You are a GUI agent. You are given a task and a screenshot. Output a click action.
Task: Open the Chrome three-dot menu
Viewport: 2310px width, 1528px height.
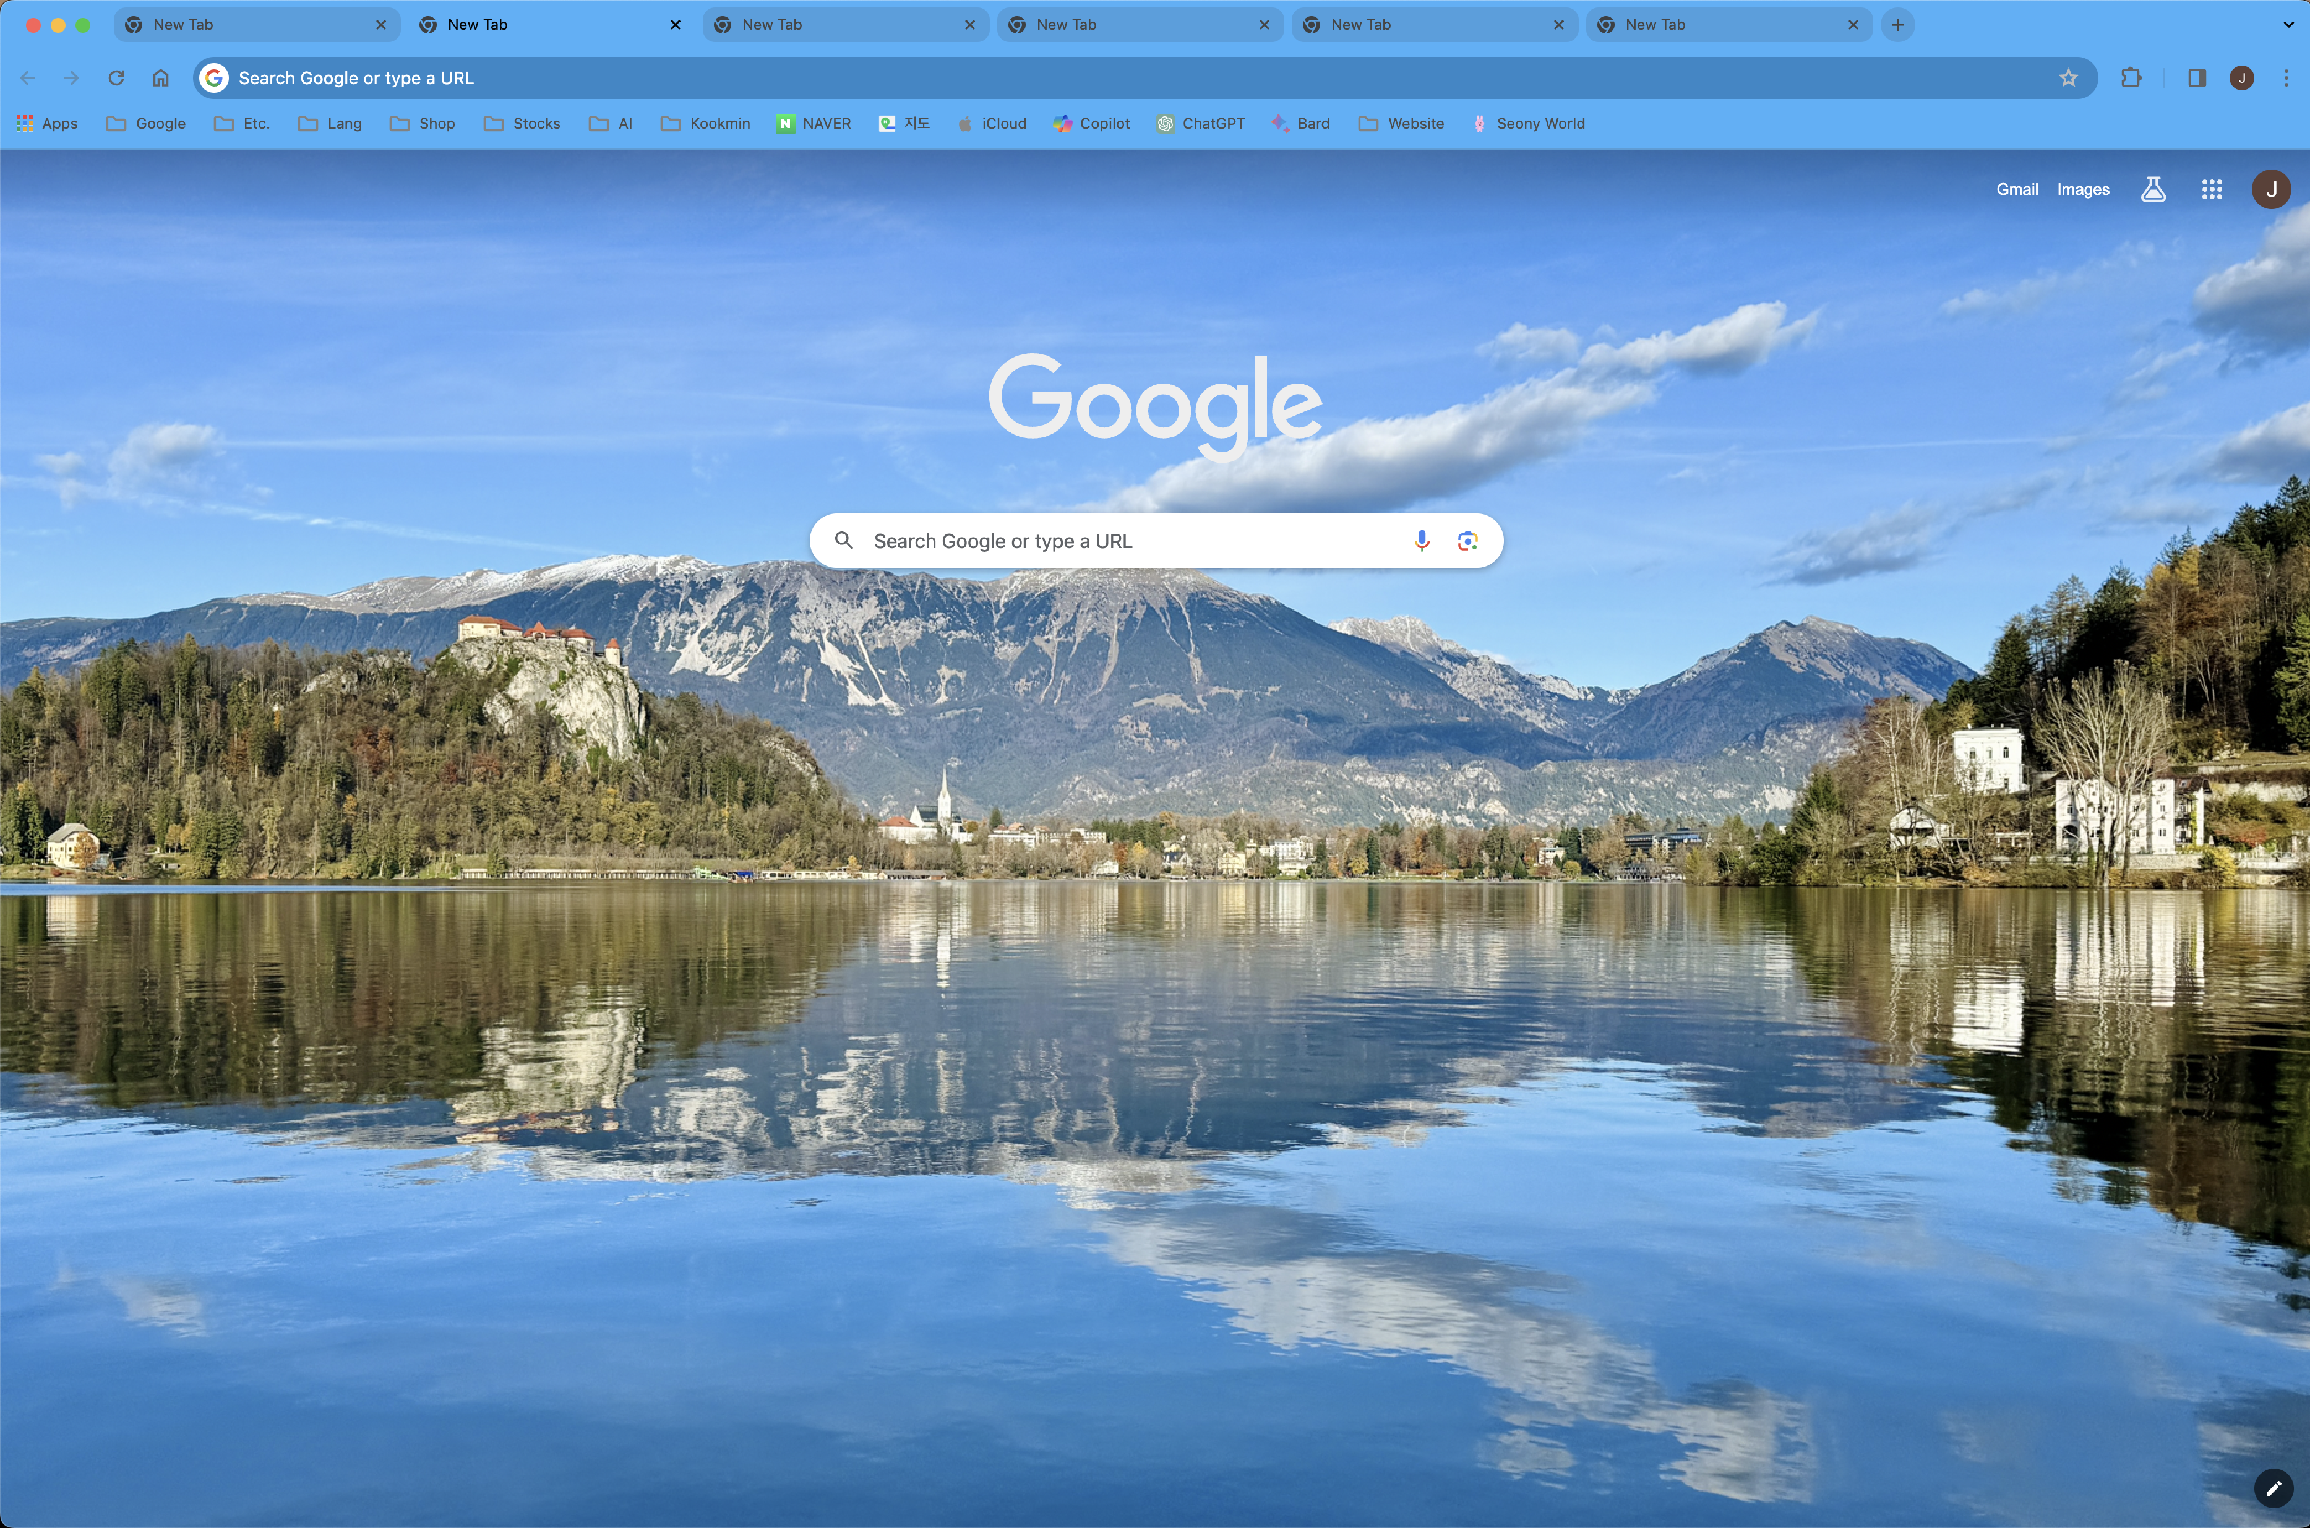[2286, 78]
